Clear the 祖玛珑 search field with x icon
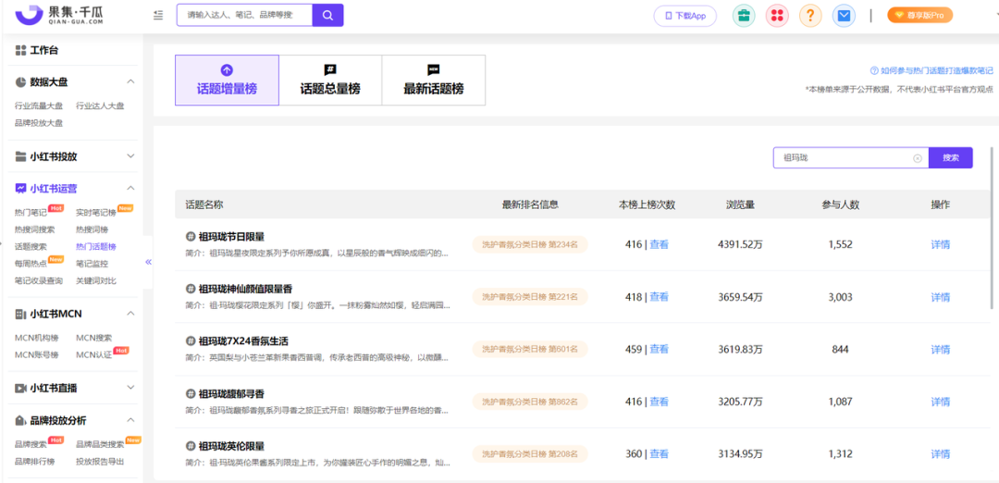 (918, 158)
